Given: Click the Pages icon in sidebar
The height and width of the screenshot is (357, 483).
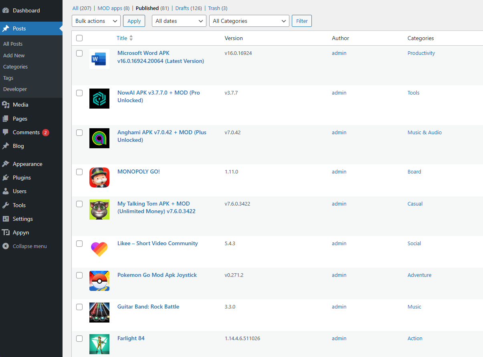Looking at the screenshot, I should [x=6, y=119].
